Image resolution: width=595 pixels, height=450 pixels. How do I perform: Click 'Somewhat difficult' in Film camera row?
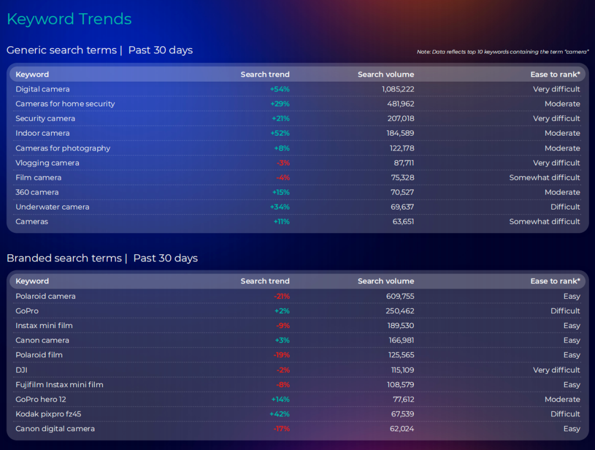544,178
